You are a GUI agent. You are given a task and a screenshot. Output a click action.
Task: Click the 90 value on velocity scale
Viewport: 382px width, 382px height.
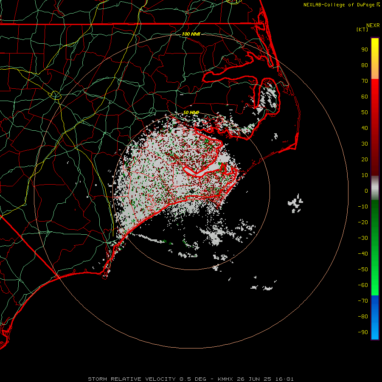pos(365,50)
